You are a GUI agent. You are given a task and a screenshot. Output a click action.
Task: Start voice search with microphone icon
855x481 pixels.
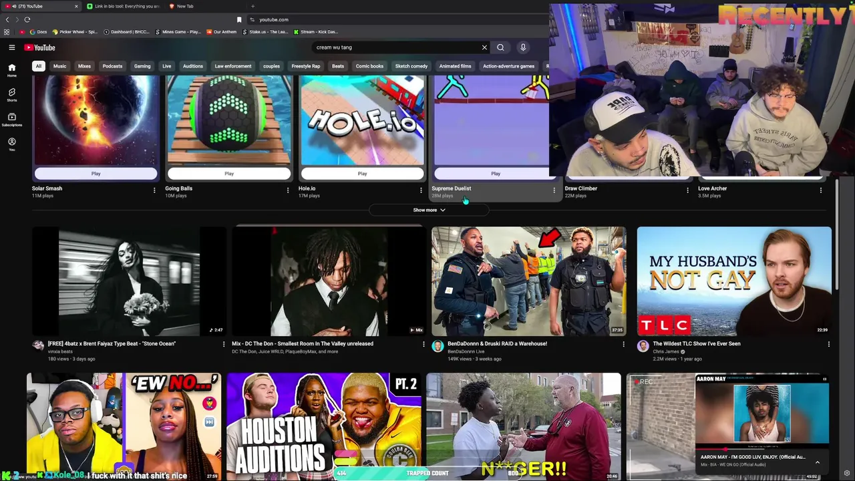coord(523,47)
